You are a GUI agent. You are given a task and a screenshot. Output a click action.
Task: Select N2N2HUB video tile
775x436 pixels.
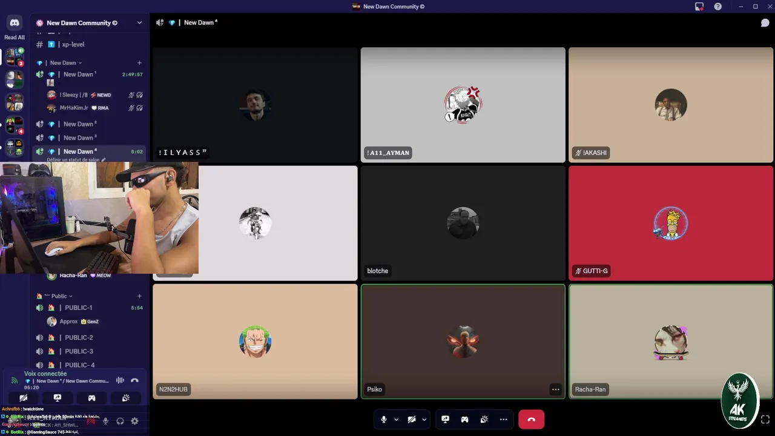coord(255,342)
